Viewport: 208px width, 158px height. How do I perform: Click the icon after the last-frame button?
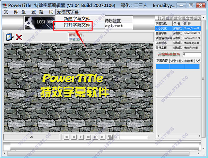coord(110,137)
